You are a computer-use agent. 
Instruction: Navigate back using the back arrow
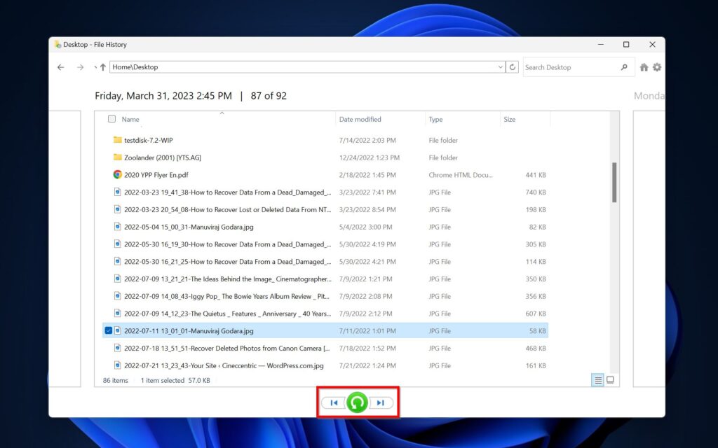coord(60,66)
